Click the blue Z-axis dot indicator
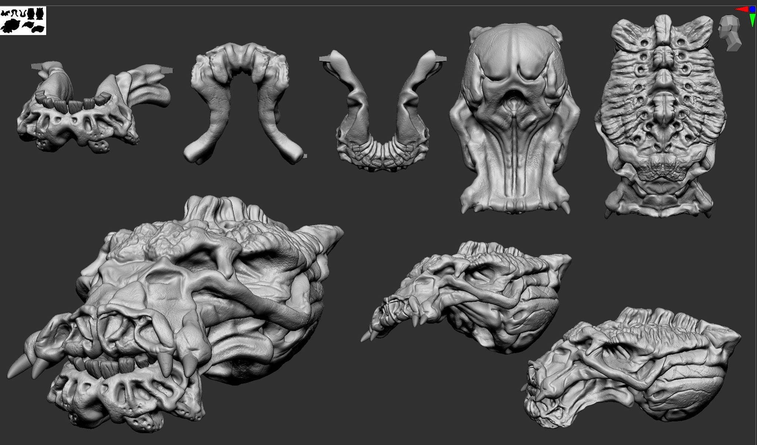757x445 pixels. (753, 9)
